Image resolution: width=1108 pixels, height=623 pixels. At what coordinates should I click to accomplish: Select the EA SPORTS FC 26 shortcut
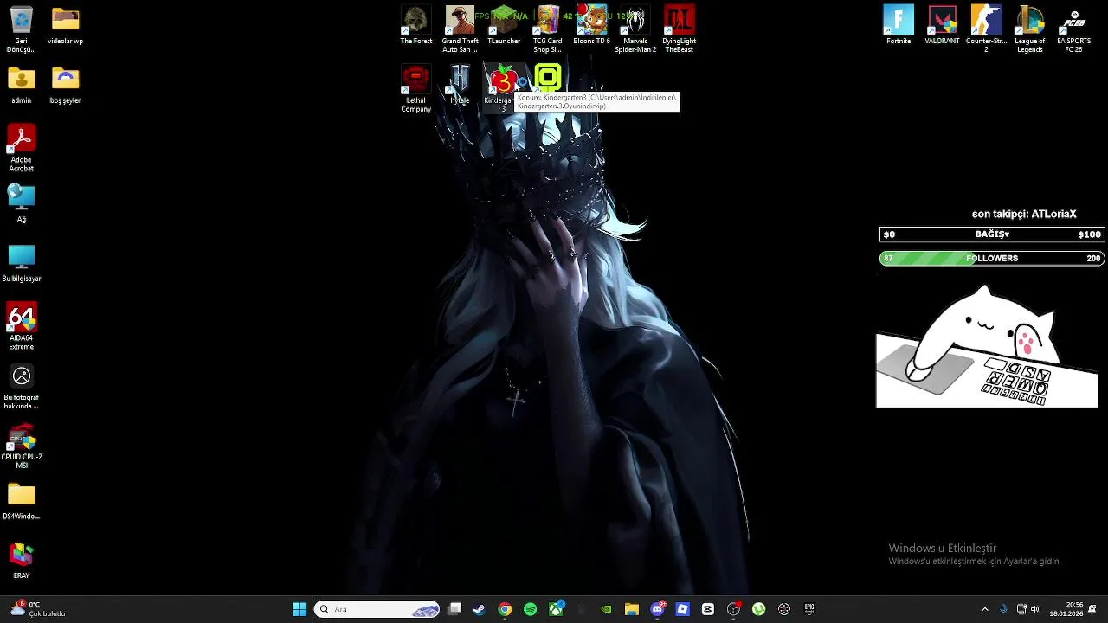click(1073, 29)
